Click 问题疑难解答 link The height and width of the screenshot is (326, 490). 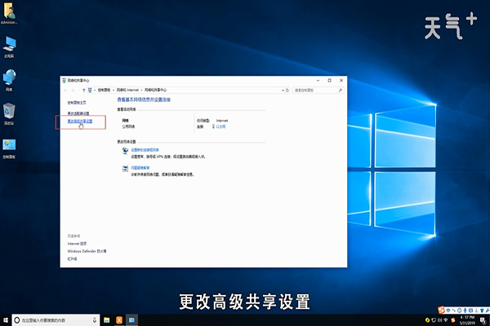tap(140, 168)
